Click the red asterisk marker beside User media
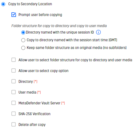Image resolution: width=134 pixels, height=129 pixels. point(39,92)
